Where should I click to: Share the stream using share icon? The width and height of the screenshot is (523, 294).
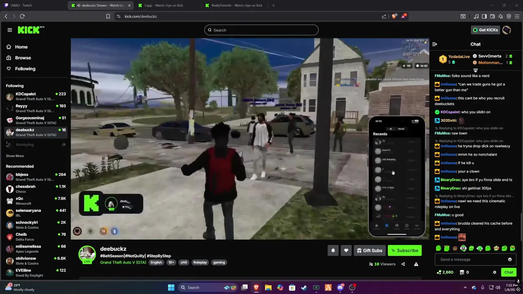(403, 264)
